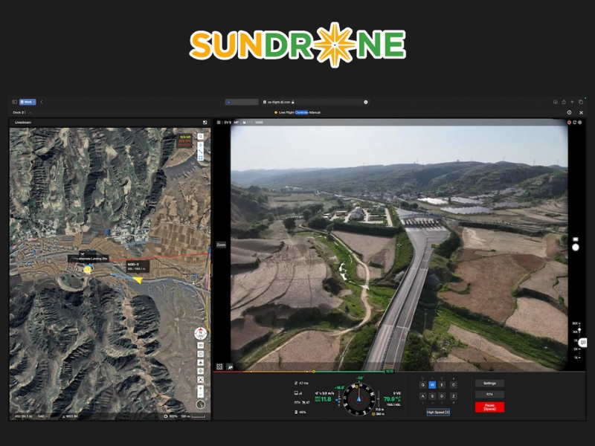Screen dimensions: 595x446
Task: Close the Live Flight Controls panel
Action: tap(582, 113)
